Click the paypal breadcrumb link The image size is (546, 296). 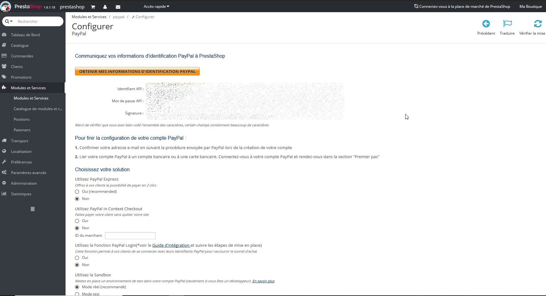tap(119, 17)
